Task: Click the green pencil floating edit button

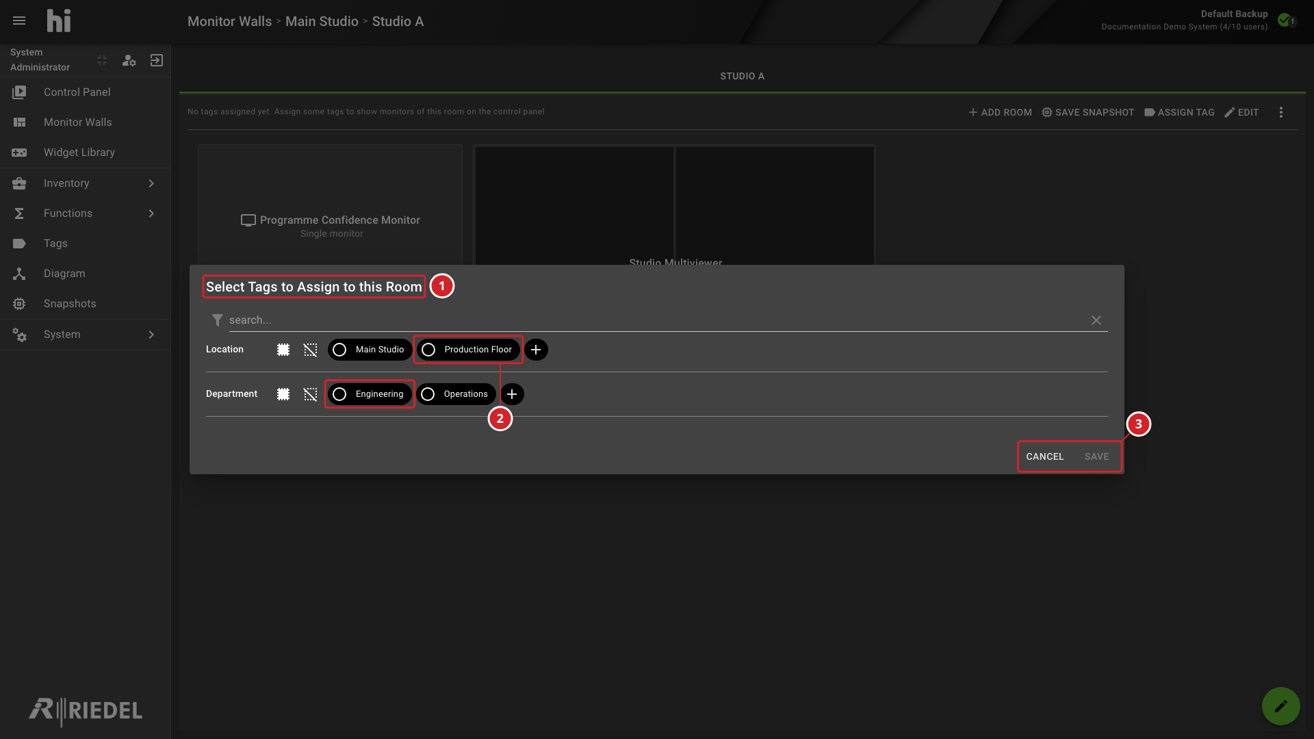Action: coord(1281,706)
